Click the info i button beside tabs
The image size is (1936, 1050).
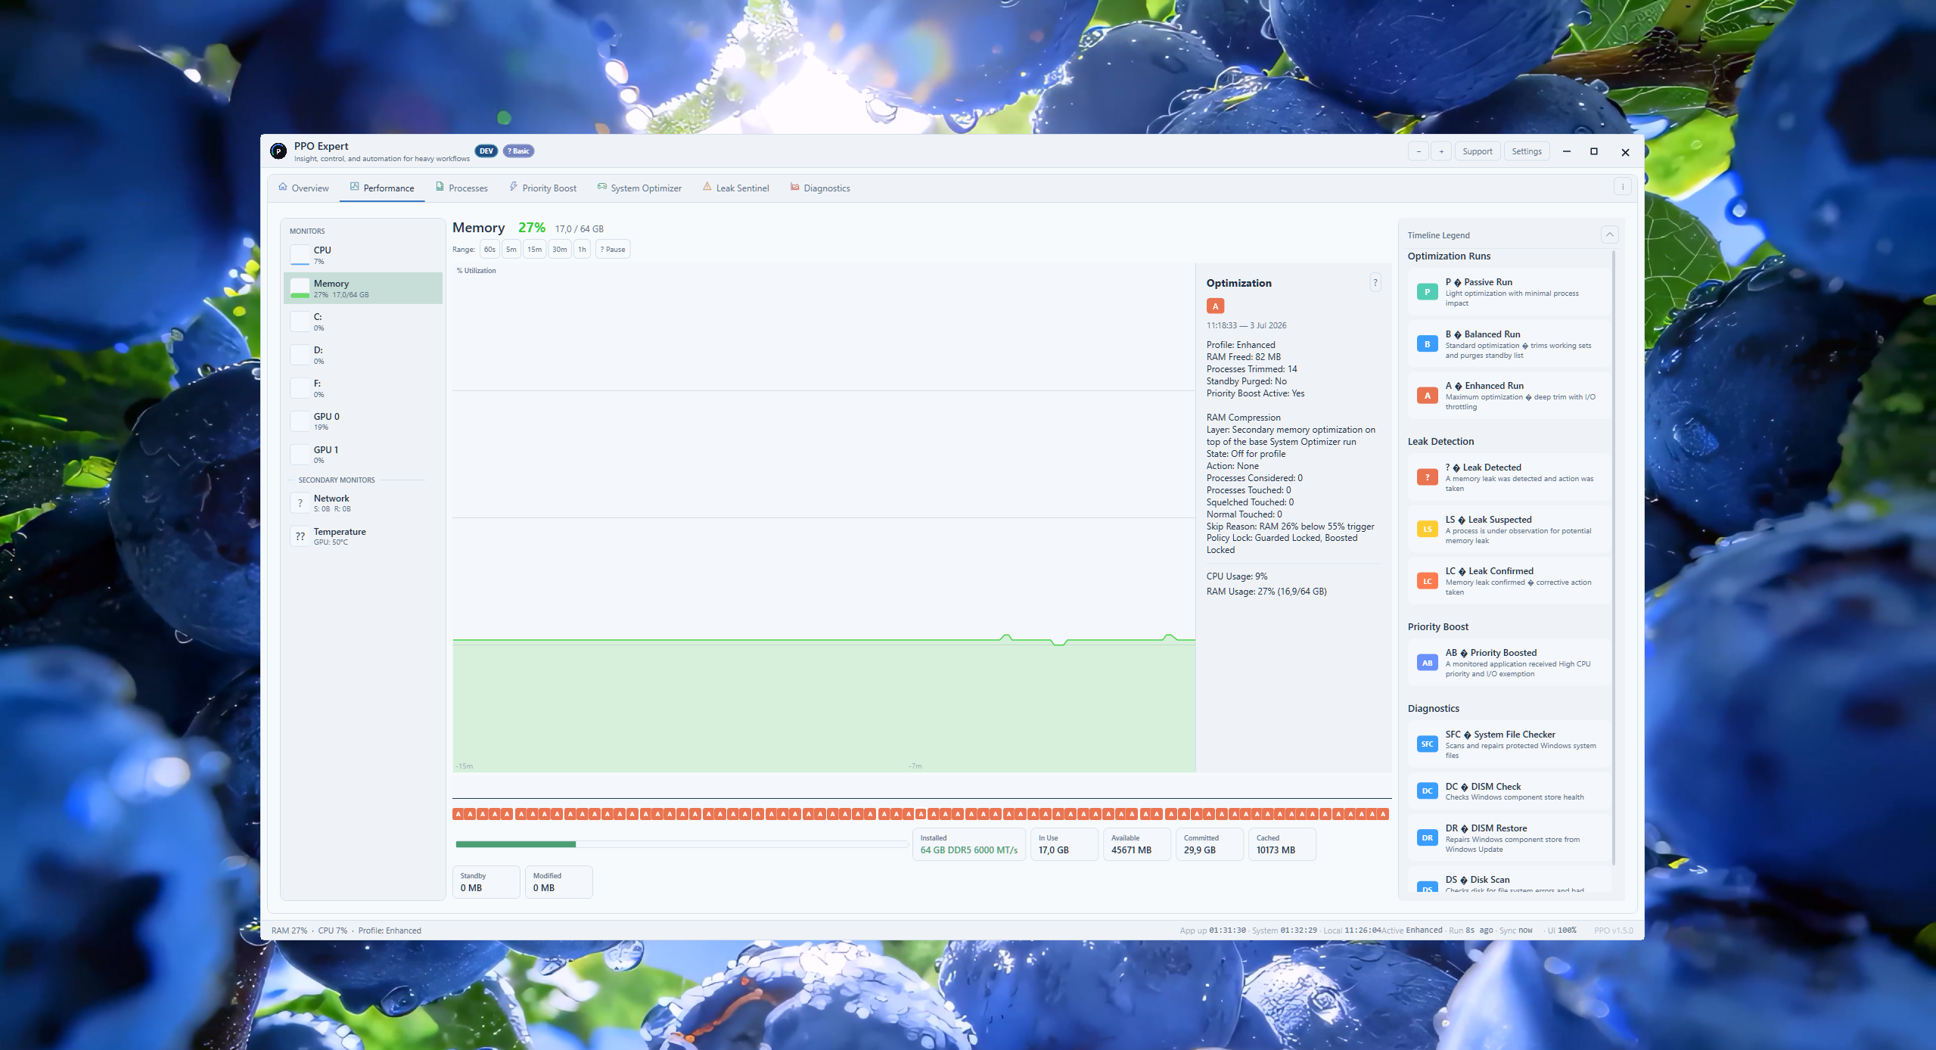coord(1622,187)
